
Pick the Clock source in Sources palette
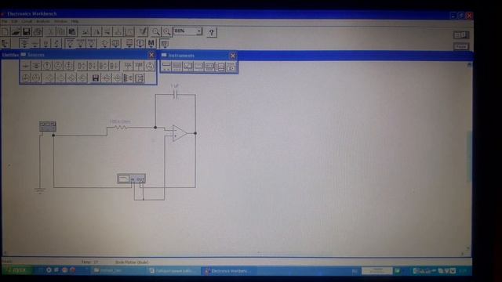pyautogui.click(x=150, y=66)
